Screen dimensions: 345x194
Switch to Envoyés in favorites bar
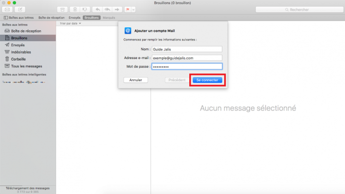(x=74, y=17)
